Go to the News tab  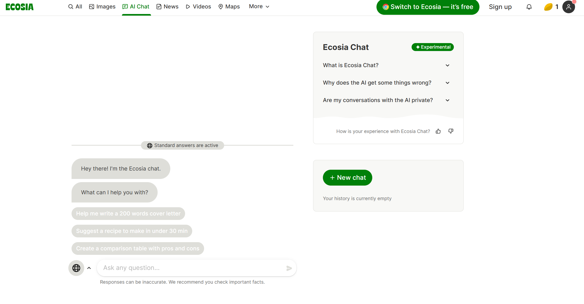(167, 7)
